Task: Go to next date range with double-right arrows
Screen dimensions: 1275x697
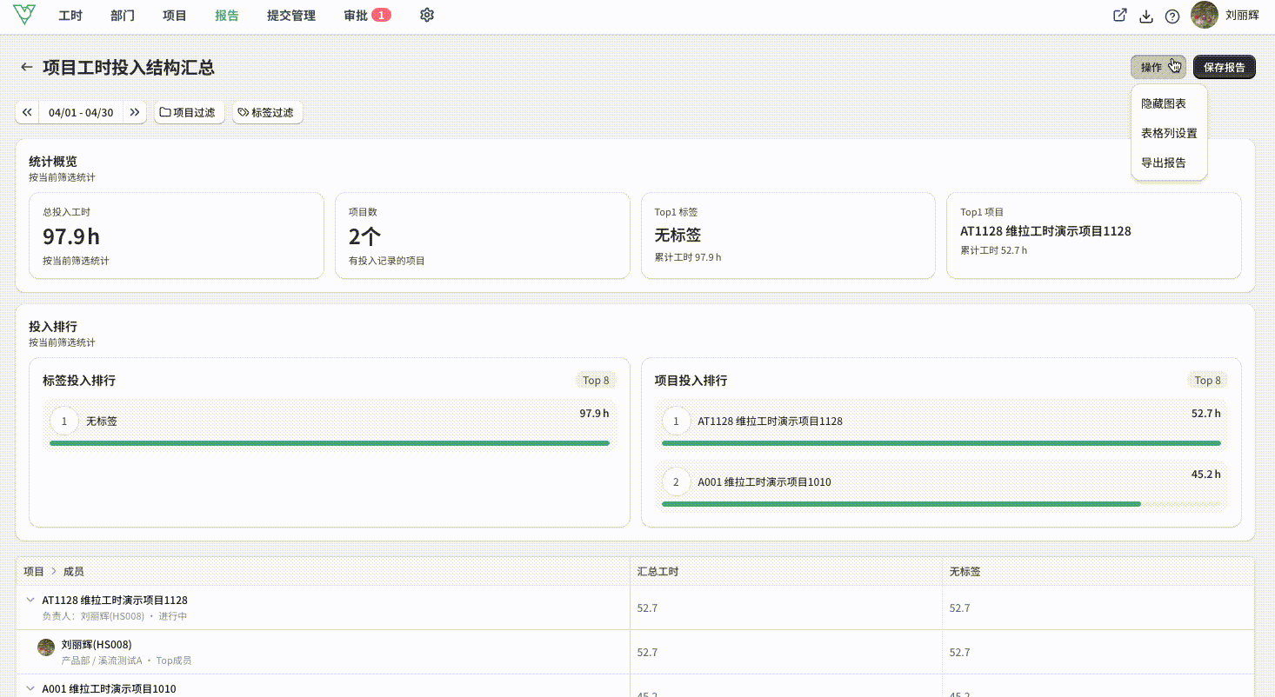Action: (x=135, y=112)
